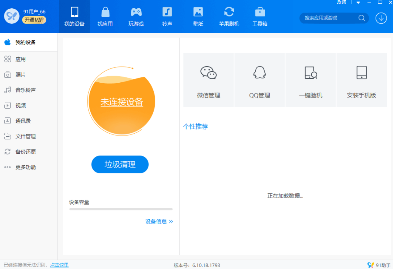Select Backup and Restore (备份还原) in sidebar
393x269 pixels.
25,152
